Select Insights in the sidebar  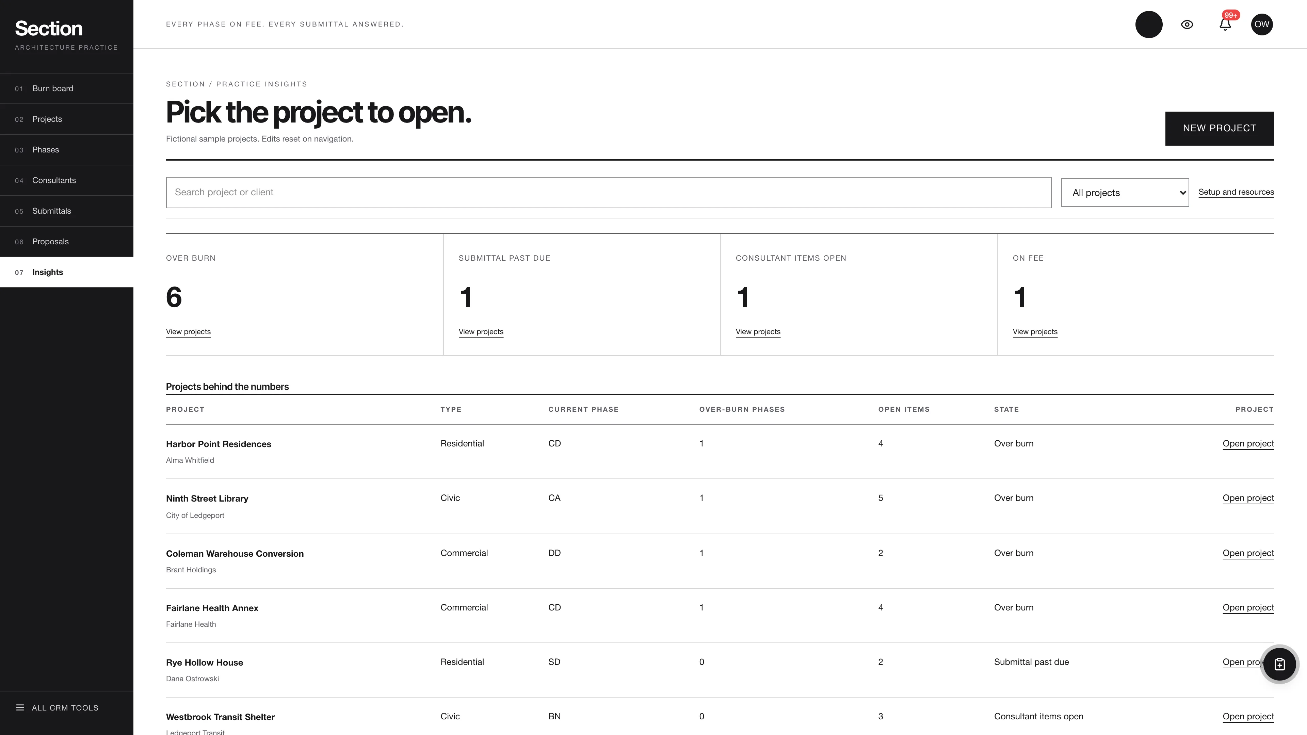[x=66, y=272]
